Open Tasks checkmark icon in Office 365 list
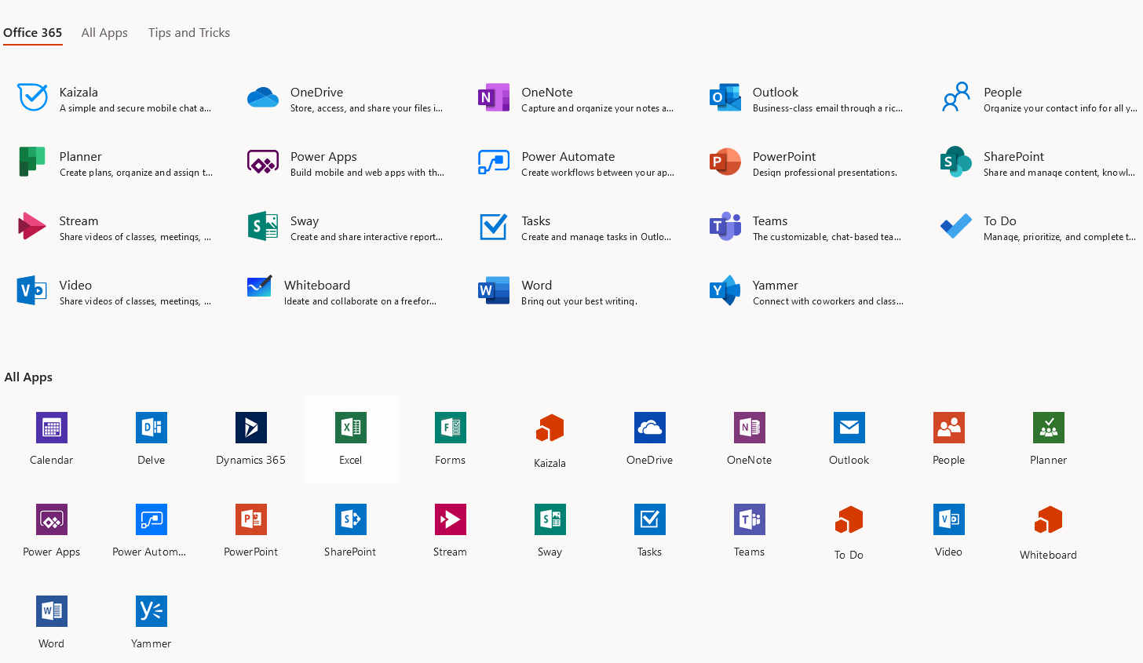The height and width of the screenshot is (663, 1143). pyautogui.click(x=495, y=226)
